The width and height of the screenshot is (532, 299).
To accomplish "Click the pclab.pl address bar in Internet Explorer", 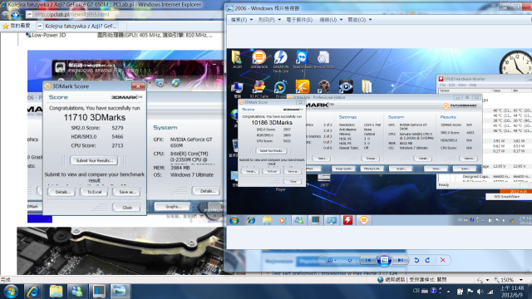I will pyautogui.click(x=126, y=15).
